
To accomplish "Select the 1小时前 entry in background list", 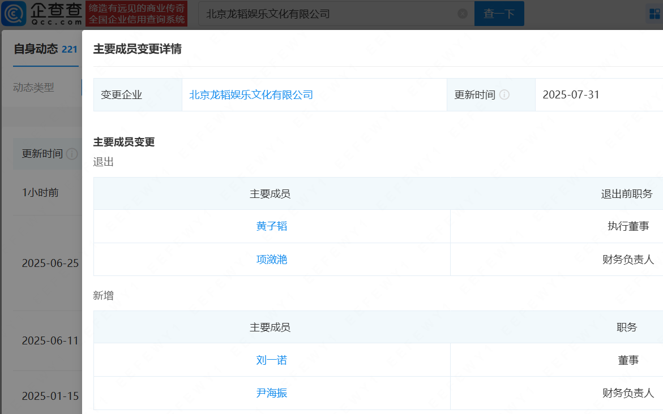I will (x=40, y=193).
